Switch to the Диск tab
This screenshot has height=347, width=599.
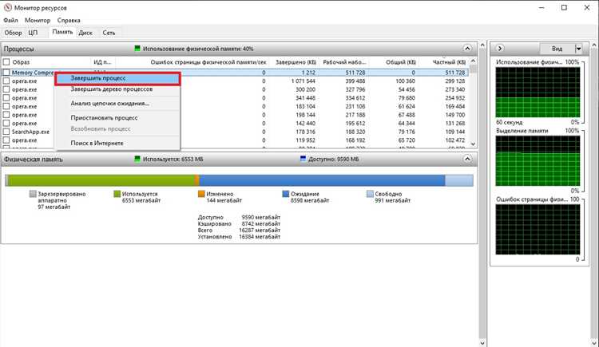coord(85,33)
